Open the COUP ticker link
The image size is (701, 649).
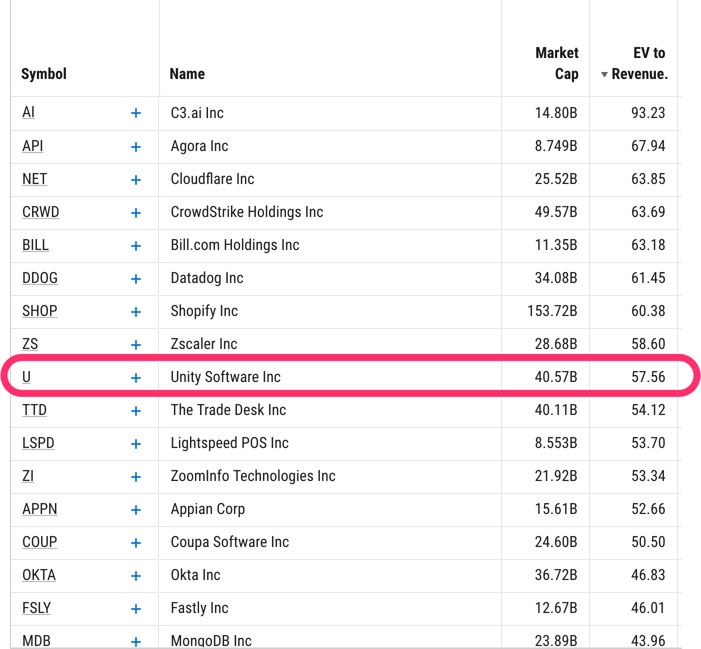point(39,542)
